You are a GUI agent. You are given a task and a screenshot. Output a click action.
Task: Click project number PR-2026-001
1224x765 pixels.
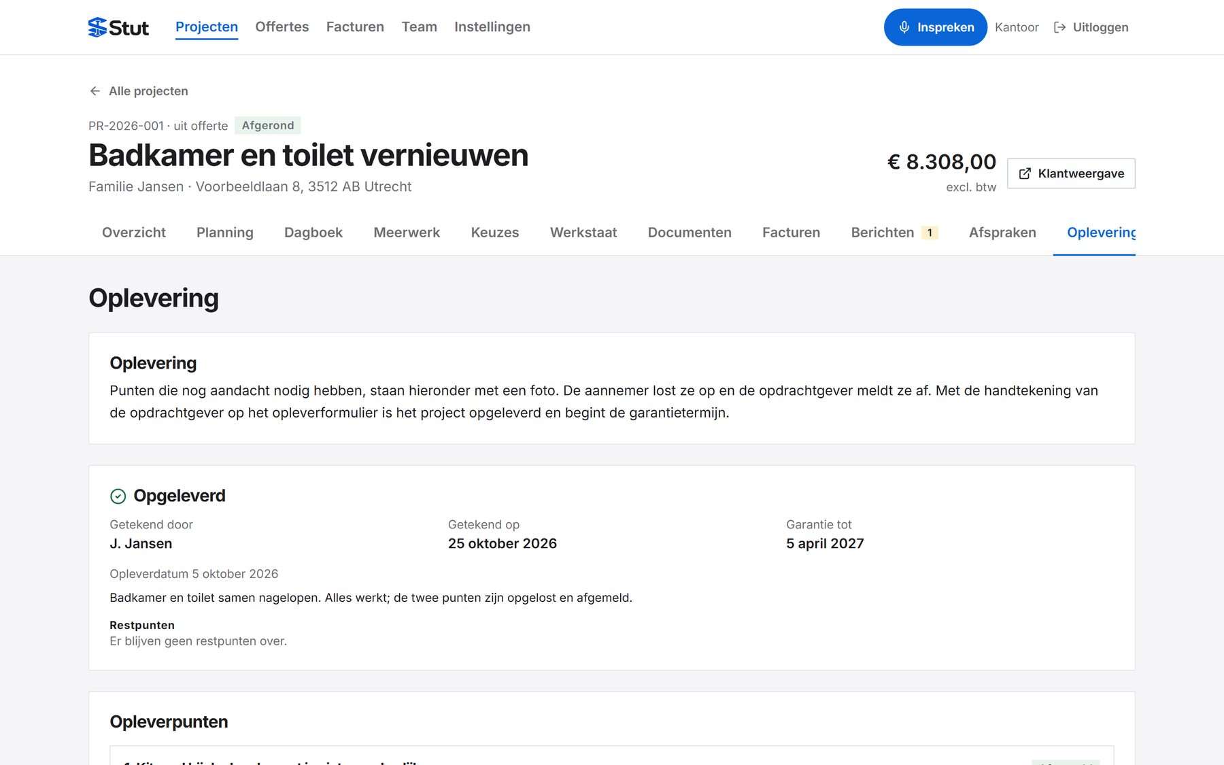(x=126, y=126)
